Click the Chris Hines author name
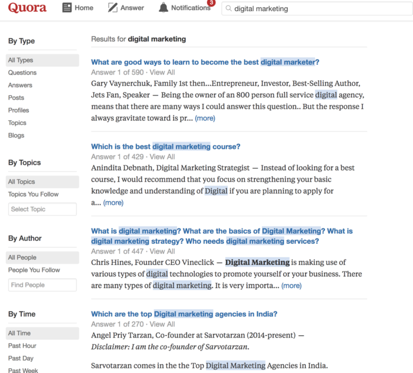 coord(112,263)
